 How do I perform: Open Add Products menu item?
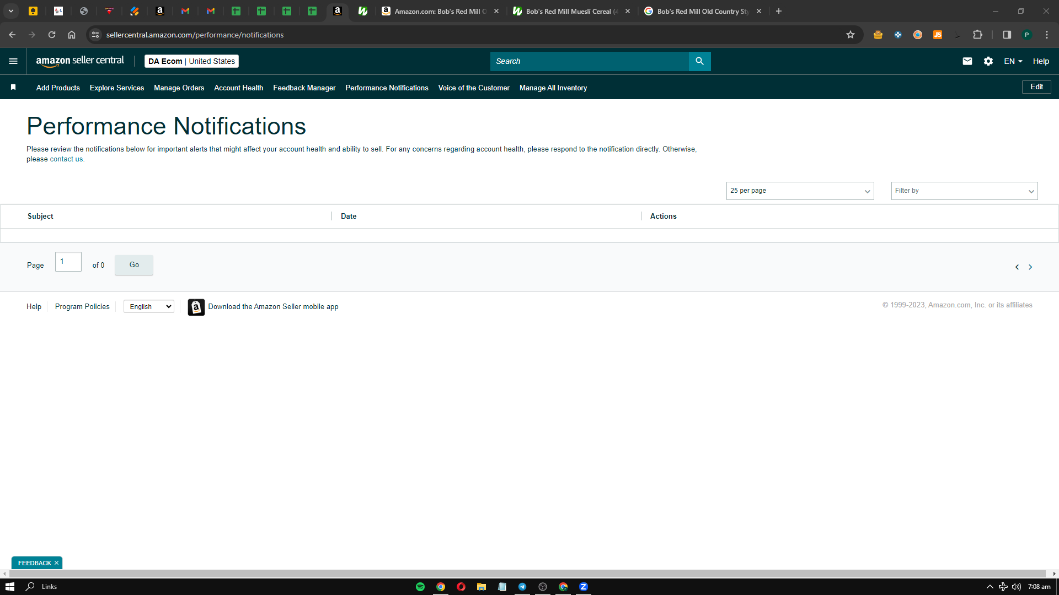click(x=58, y=88)
